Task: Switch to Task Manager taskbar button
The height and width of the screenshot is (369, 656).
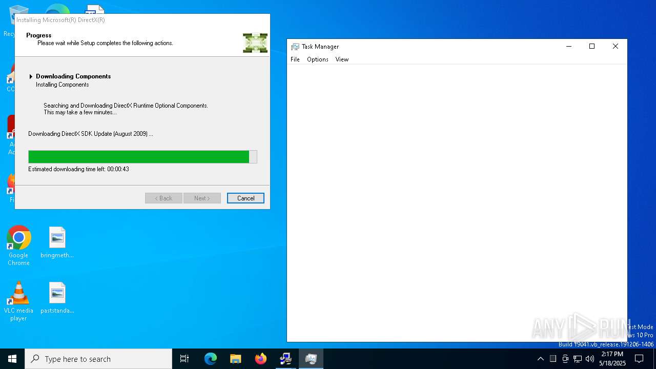Action: pyautogui.click(x=311, y=359)
